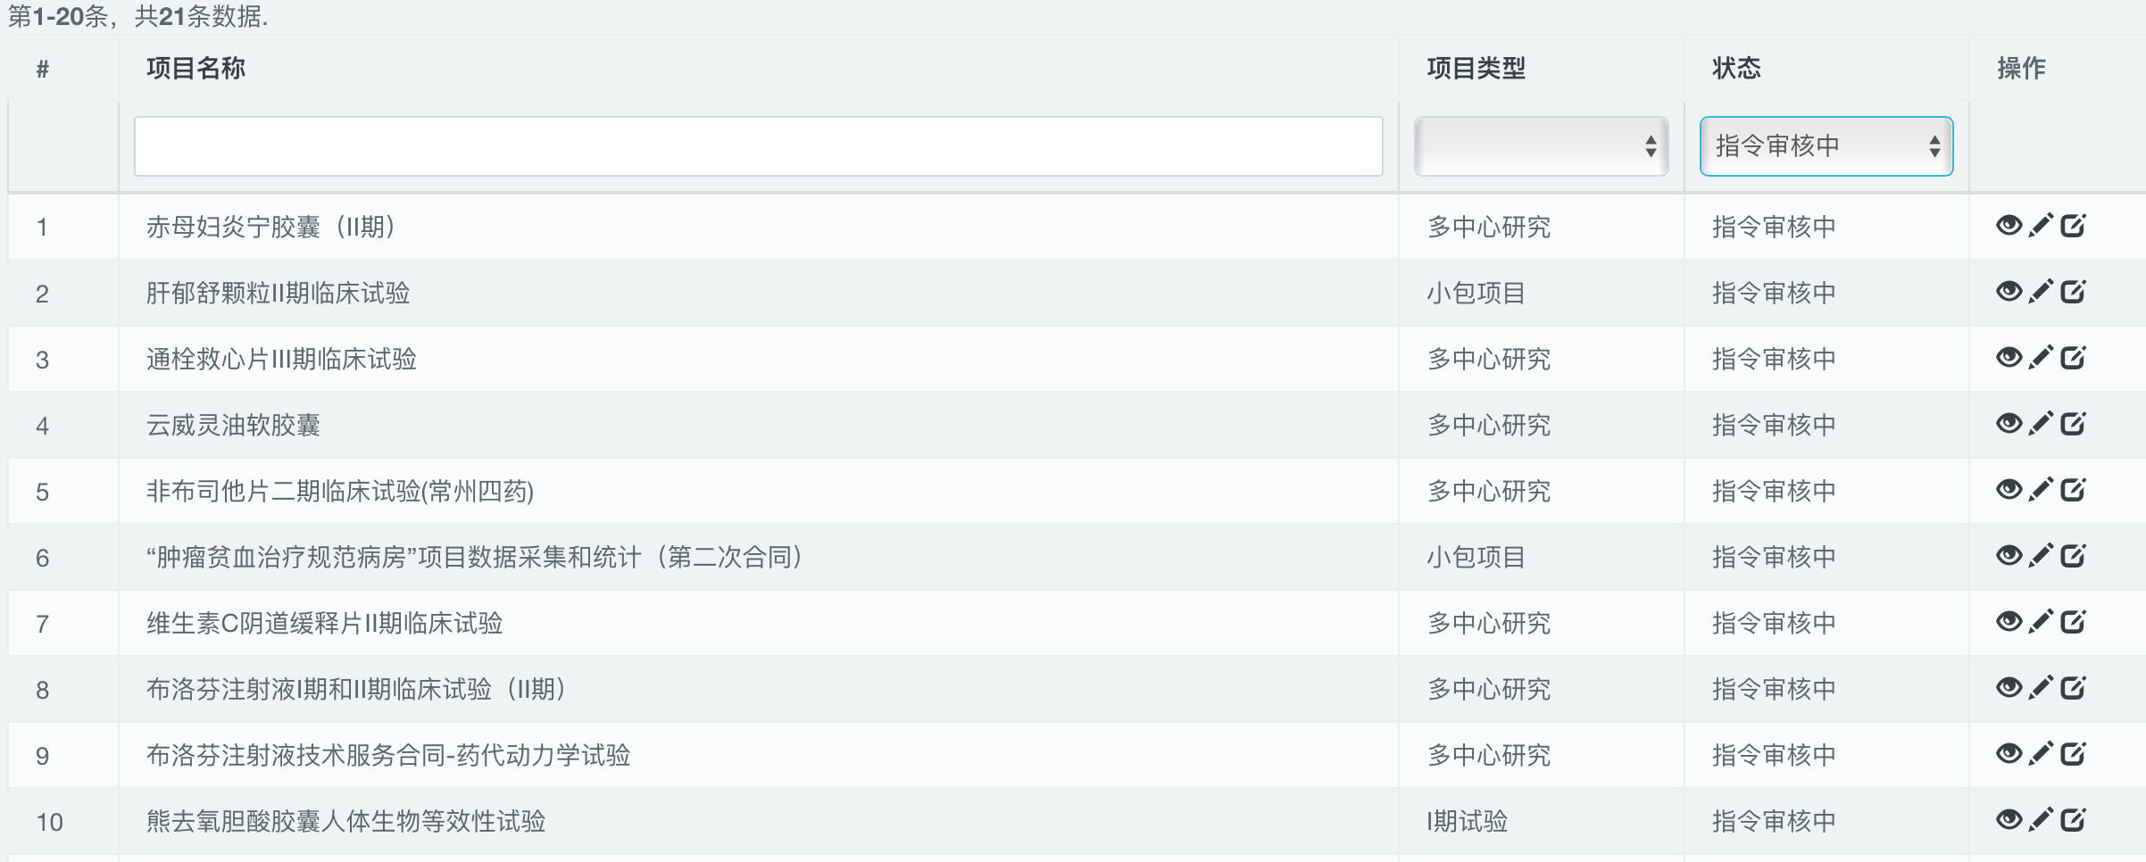Click eye icon for 布洛芬注射液I期和II期 row
This screenshot has height=862, width=2146.
click(2009, 688)
